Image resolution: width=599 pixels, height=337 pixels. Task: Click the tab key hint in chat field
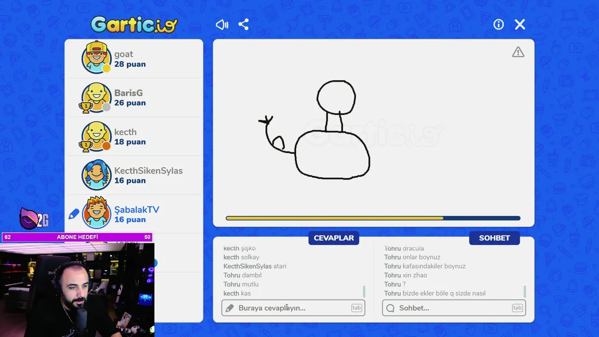point(517,308)
